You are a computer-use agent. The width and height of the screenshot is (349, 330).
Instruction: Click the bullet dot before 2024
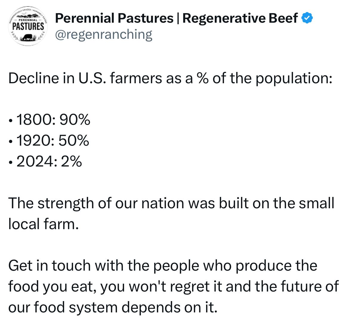tap(10, 163)
